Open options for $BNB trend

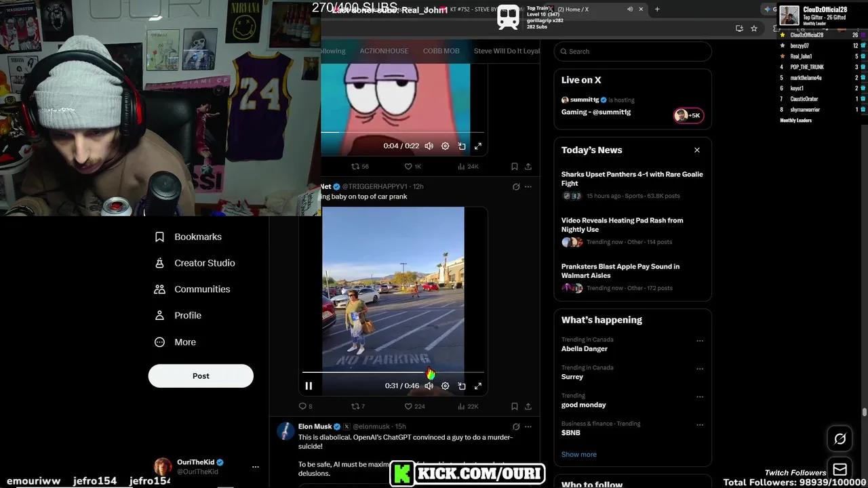[700, 424]
